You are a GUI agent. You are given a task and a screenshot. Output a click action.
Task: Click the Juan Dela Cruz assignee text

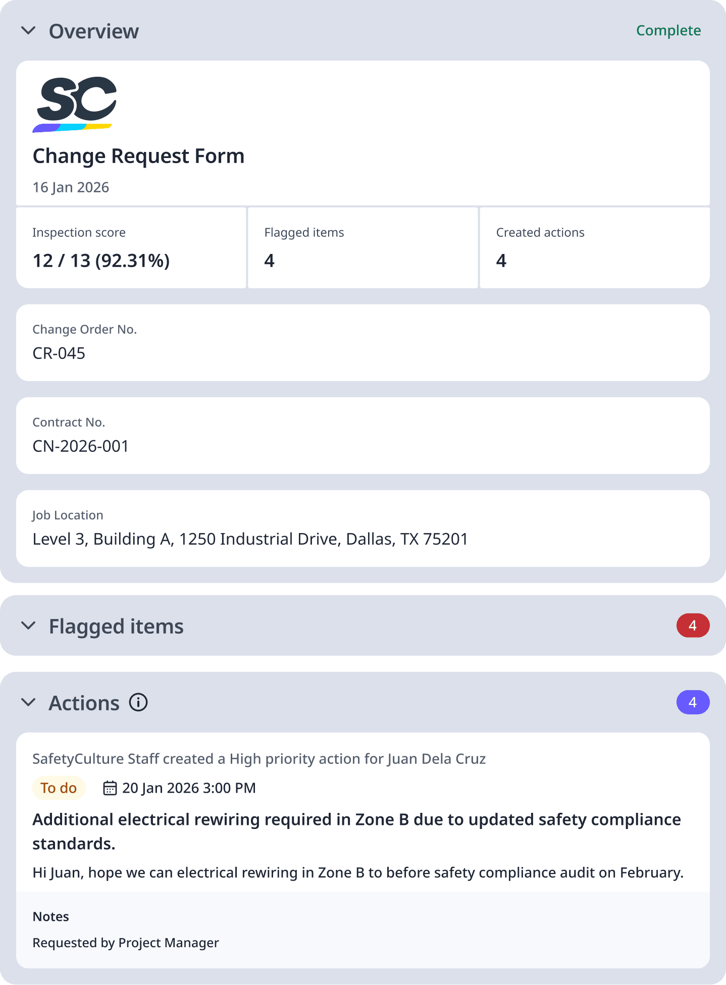[437, 759]
